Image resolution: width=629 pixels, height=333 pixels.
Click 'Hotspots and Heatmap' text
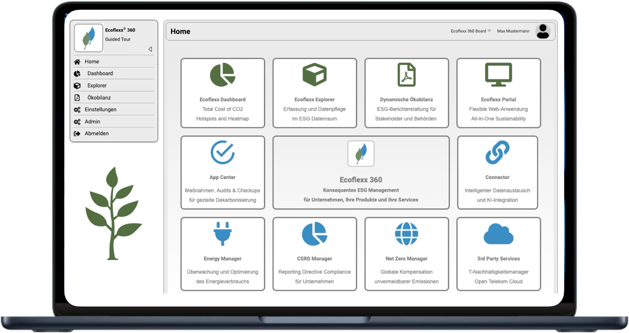click(x=223, y=119)
